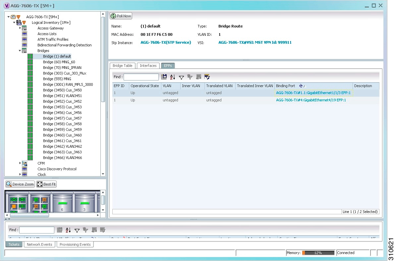Collapse the Bridges node

coord(20,51)
